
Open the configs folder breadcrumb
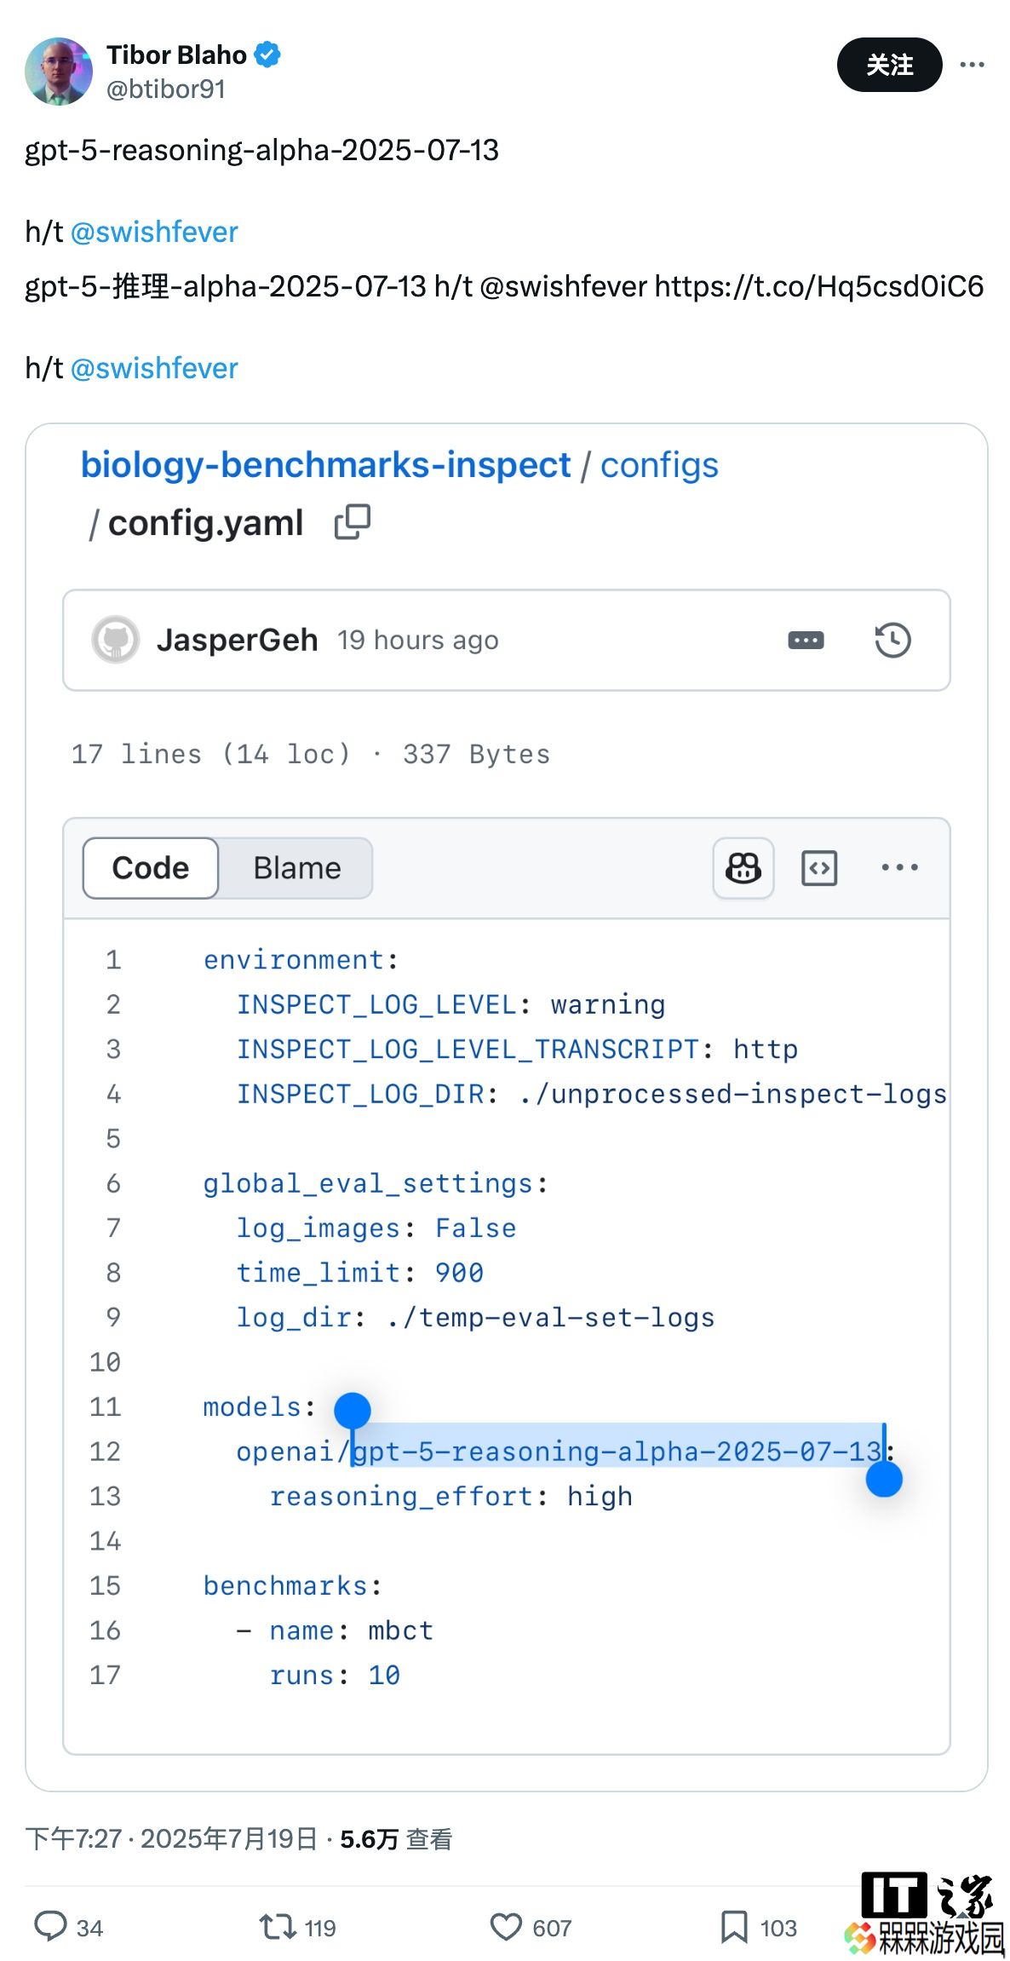point(659,465)
